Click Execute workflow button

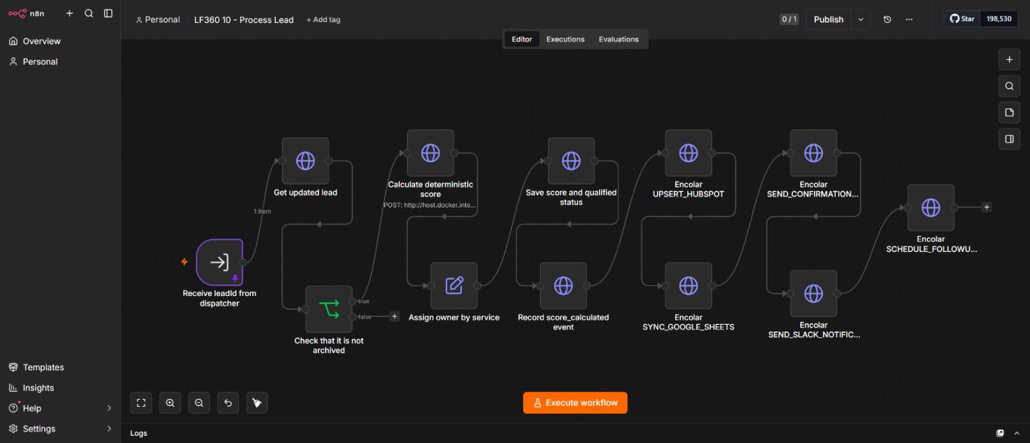coord(575,403)
